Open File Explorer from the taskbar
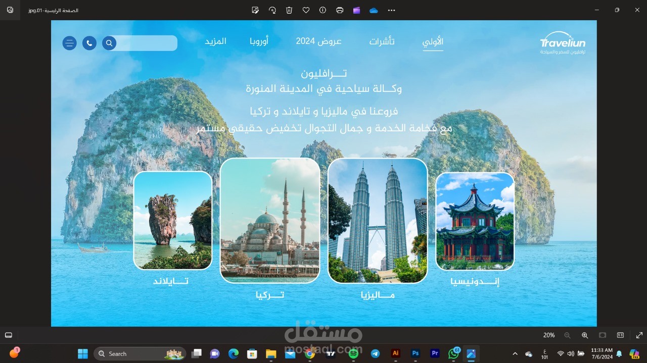647x363 pixels. coord(271,353)
